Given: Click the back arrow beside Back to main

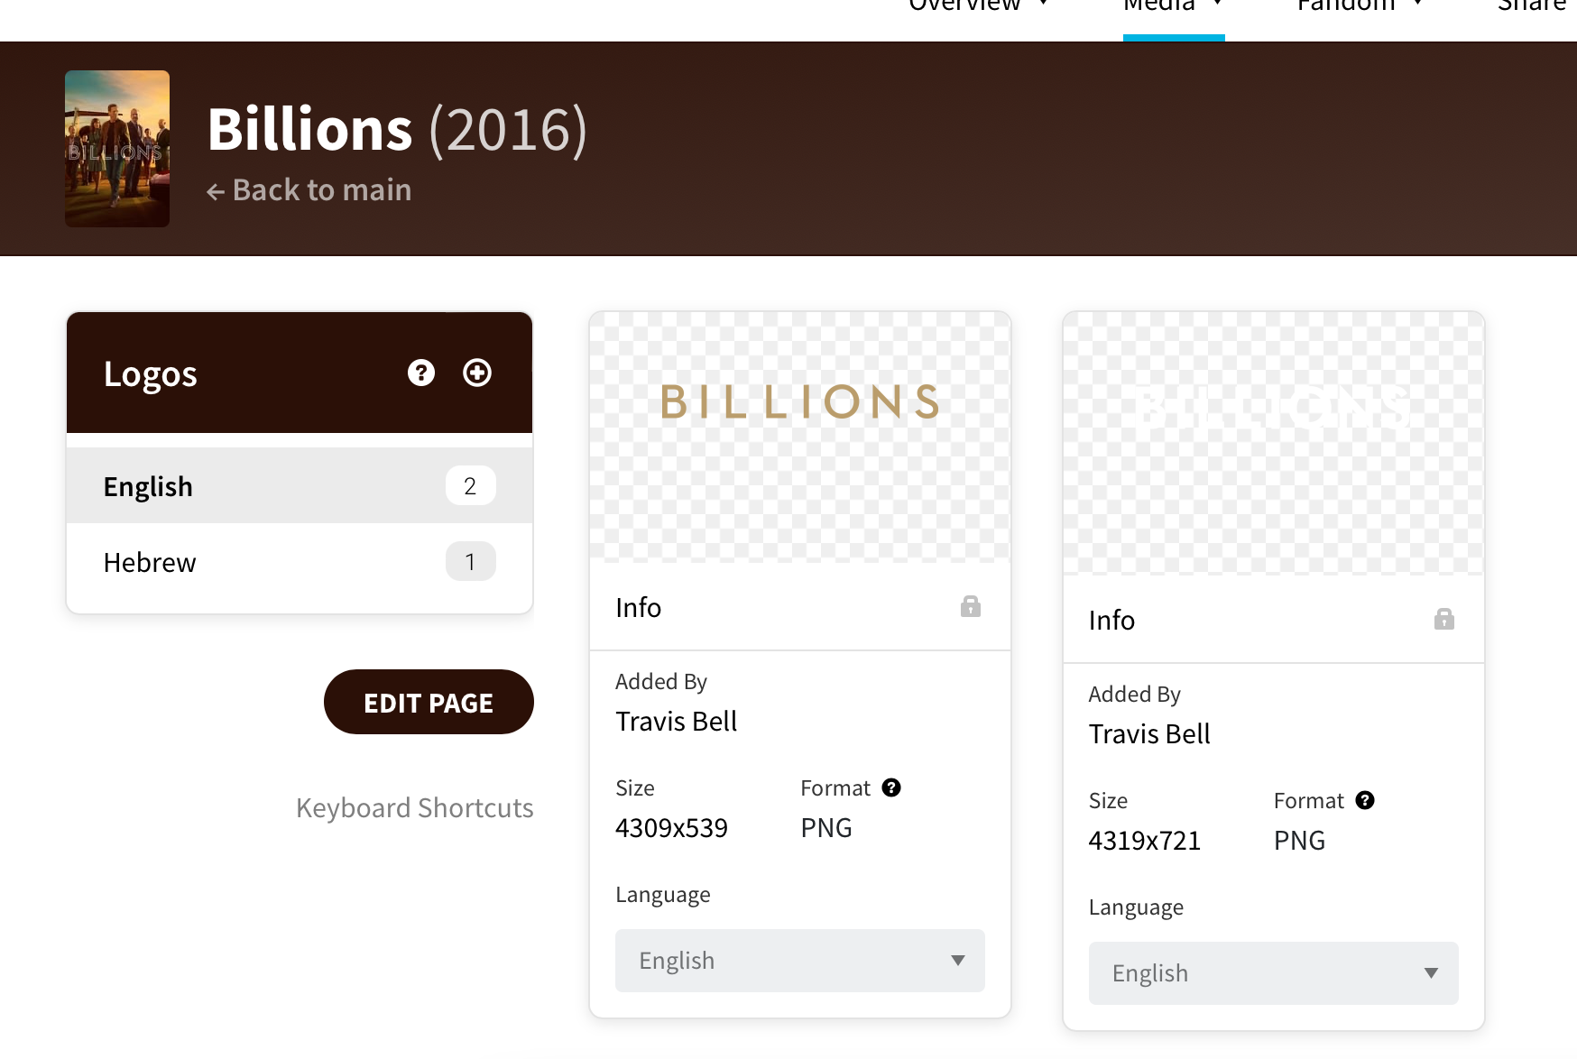Looking at the screenshot, I should click(x=216, y=191).
